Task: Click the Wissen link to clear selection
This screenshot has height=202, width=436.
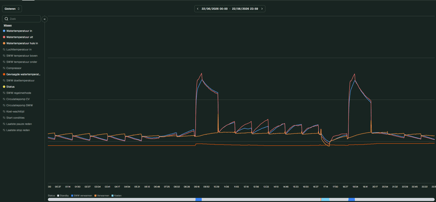Action: 8,25
